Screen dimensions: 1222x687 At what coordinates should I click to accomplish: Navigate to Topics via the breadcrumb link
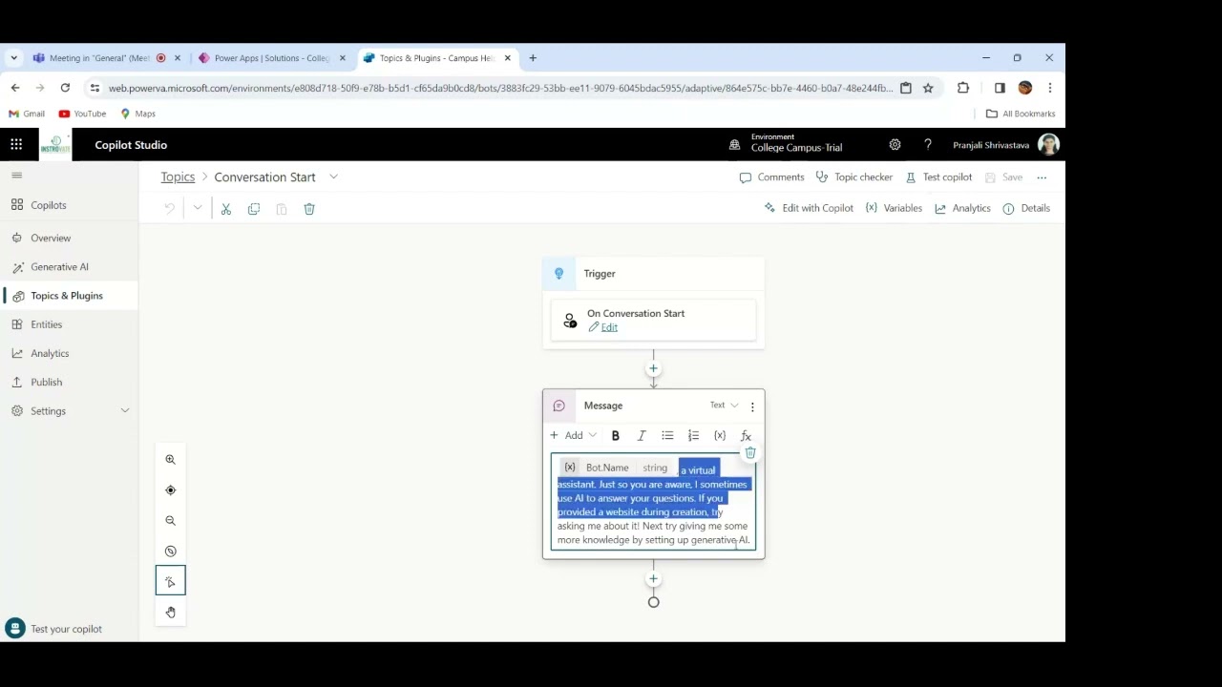pos(178,177)
